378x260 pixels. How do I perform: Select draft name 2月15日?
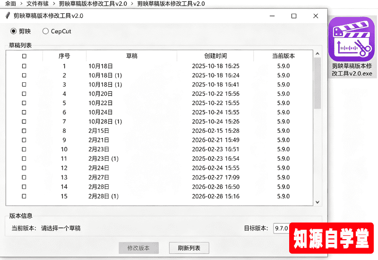coord(99,131)
